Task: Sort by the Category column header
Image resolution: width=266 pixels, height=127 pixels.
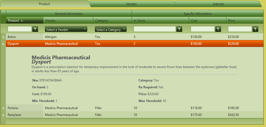Action: pyautogui.click(x=112, y=20)
